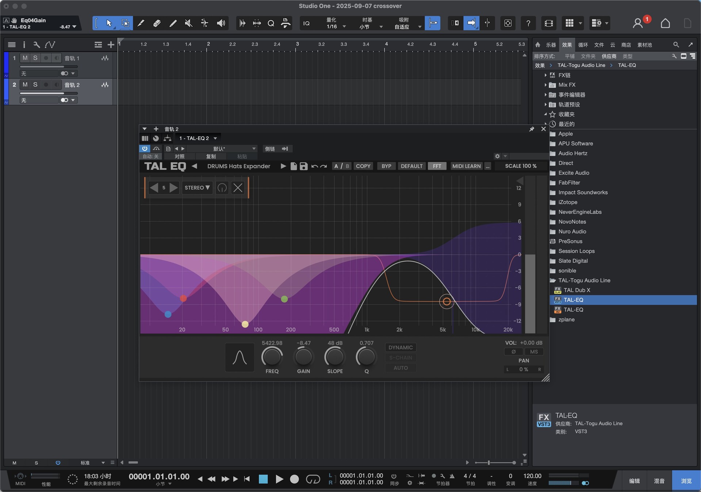Collapse the 收藏夹 folder
The height and width of the screenshot is (492, 701).
coord(545,114)
